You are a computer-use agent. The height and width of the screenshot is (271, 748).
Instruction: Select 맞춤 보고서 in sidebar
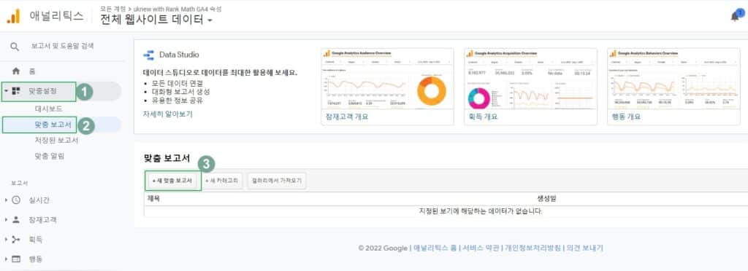53,125
